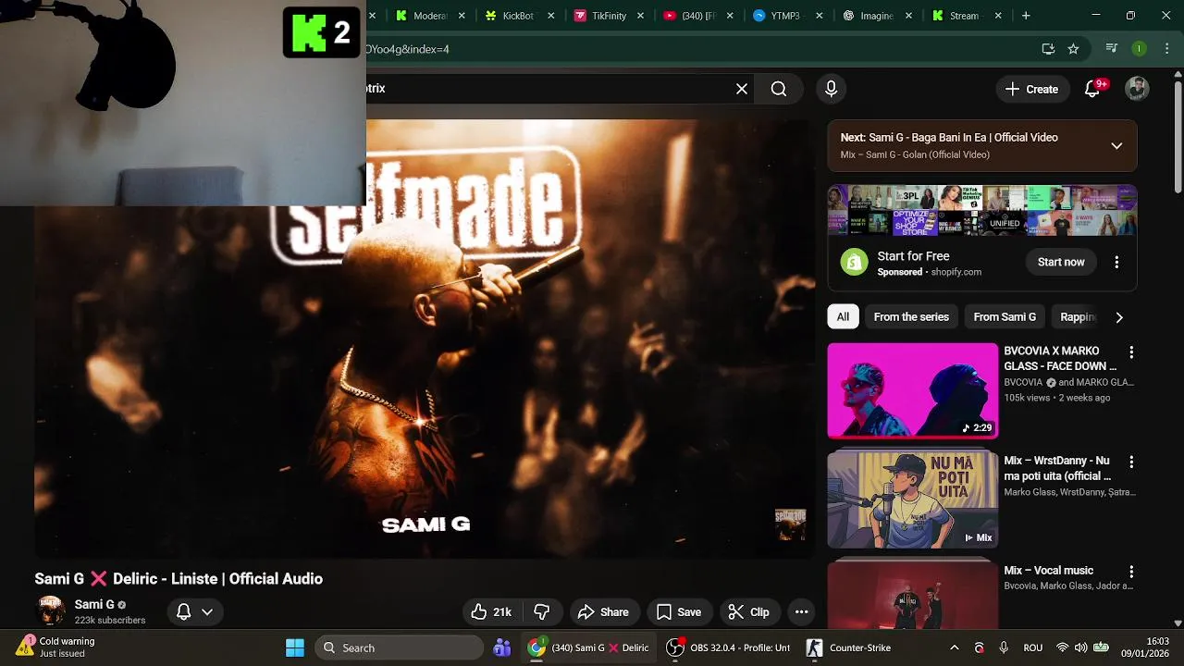Open the Sami G channel avatar

pyautogui.click(x=51, y=610)
